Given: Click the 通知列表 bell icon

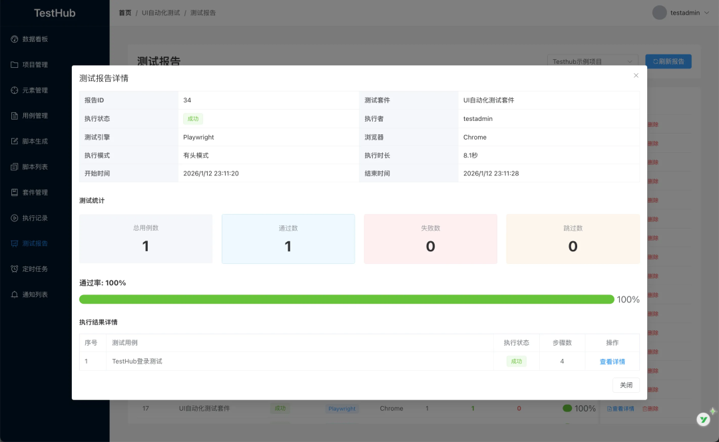Looking at the screenshot, I should pyautogui.click(x=14, y=294).
